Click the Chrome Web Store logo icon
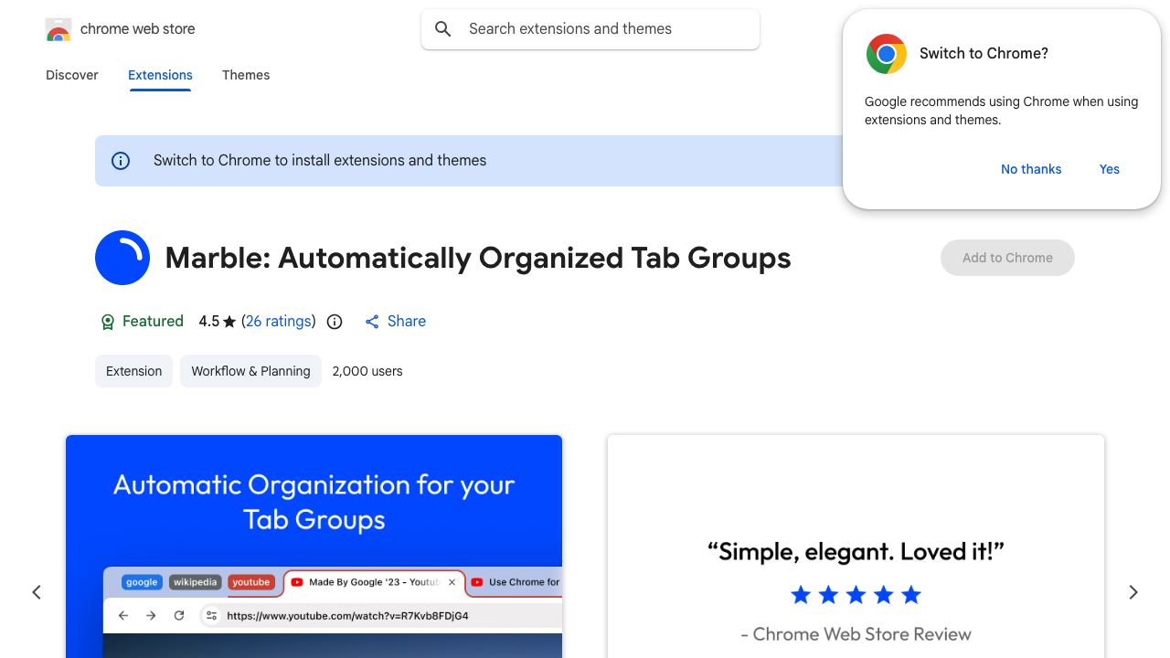The image size is (1170, 658). click(x=58, y=29)
